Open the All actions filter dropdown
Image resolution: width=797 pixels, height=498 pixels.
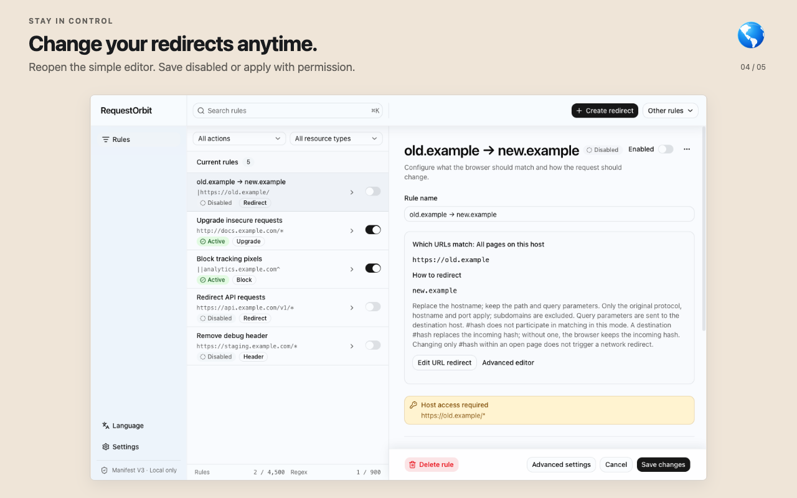click(239, 139)
